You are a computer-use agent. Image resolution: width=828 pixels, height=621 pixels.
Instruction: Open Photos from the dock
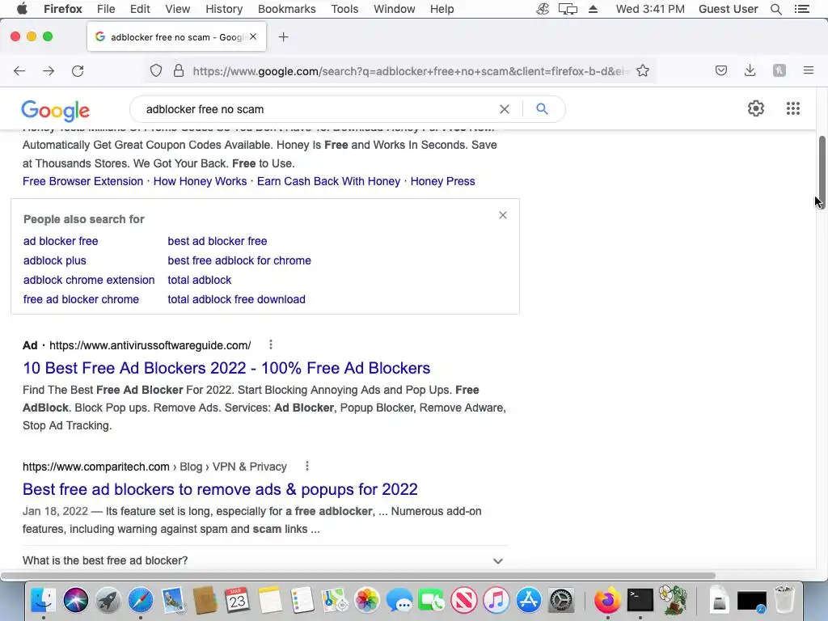(366, 600)
